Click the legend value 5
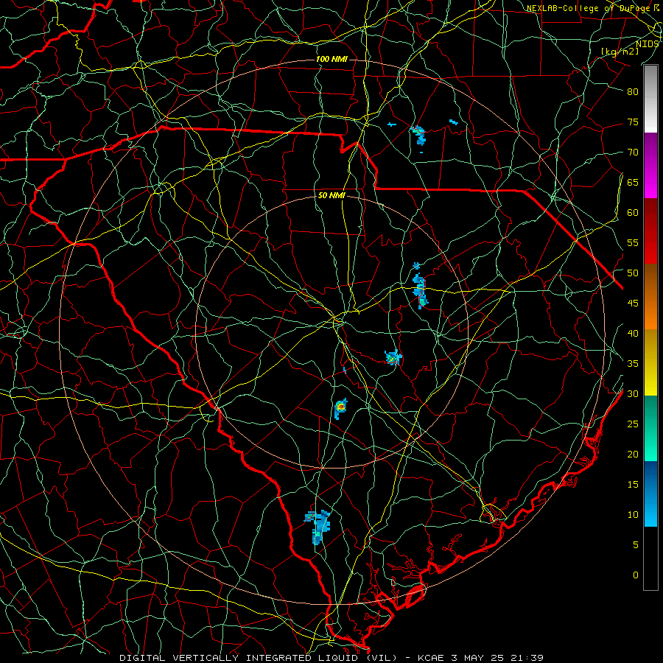Viewport: 663px width, 663px height. [636, 544]
